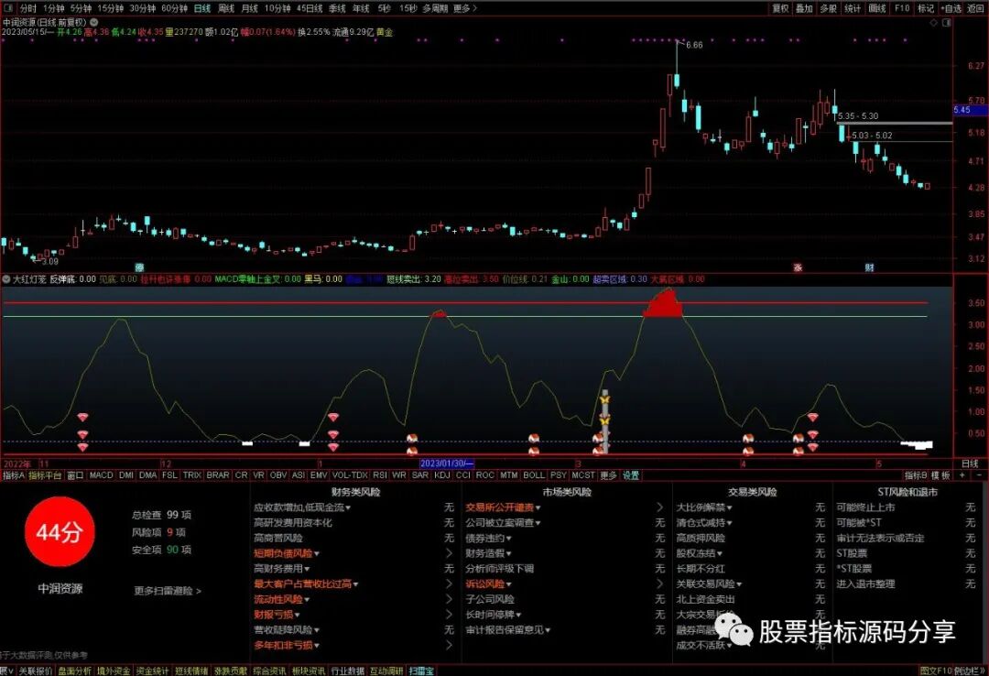Expand the 关联交易风险 item

(739, 584)
